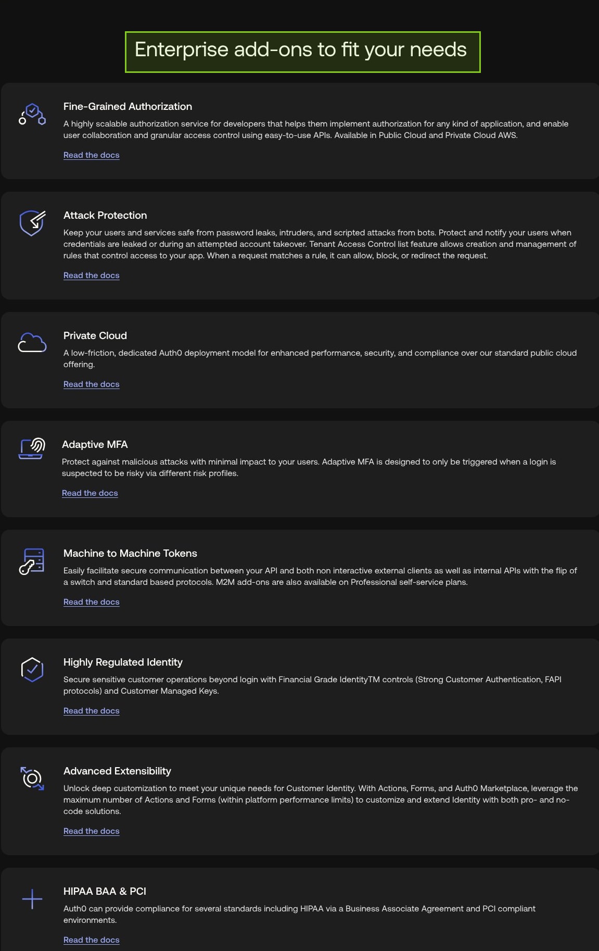Open Adaptive MFA Read the docs link
Screen dimensions: 599x951
pos(90,493)
